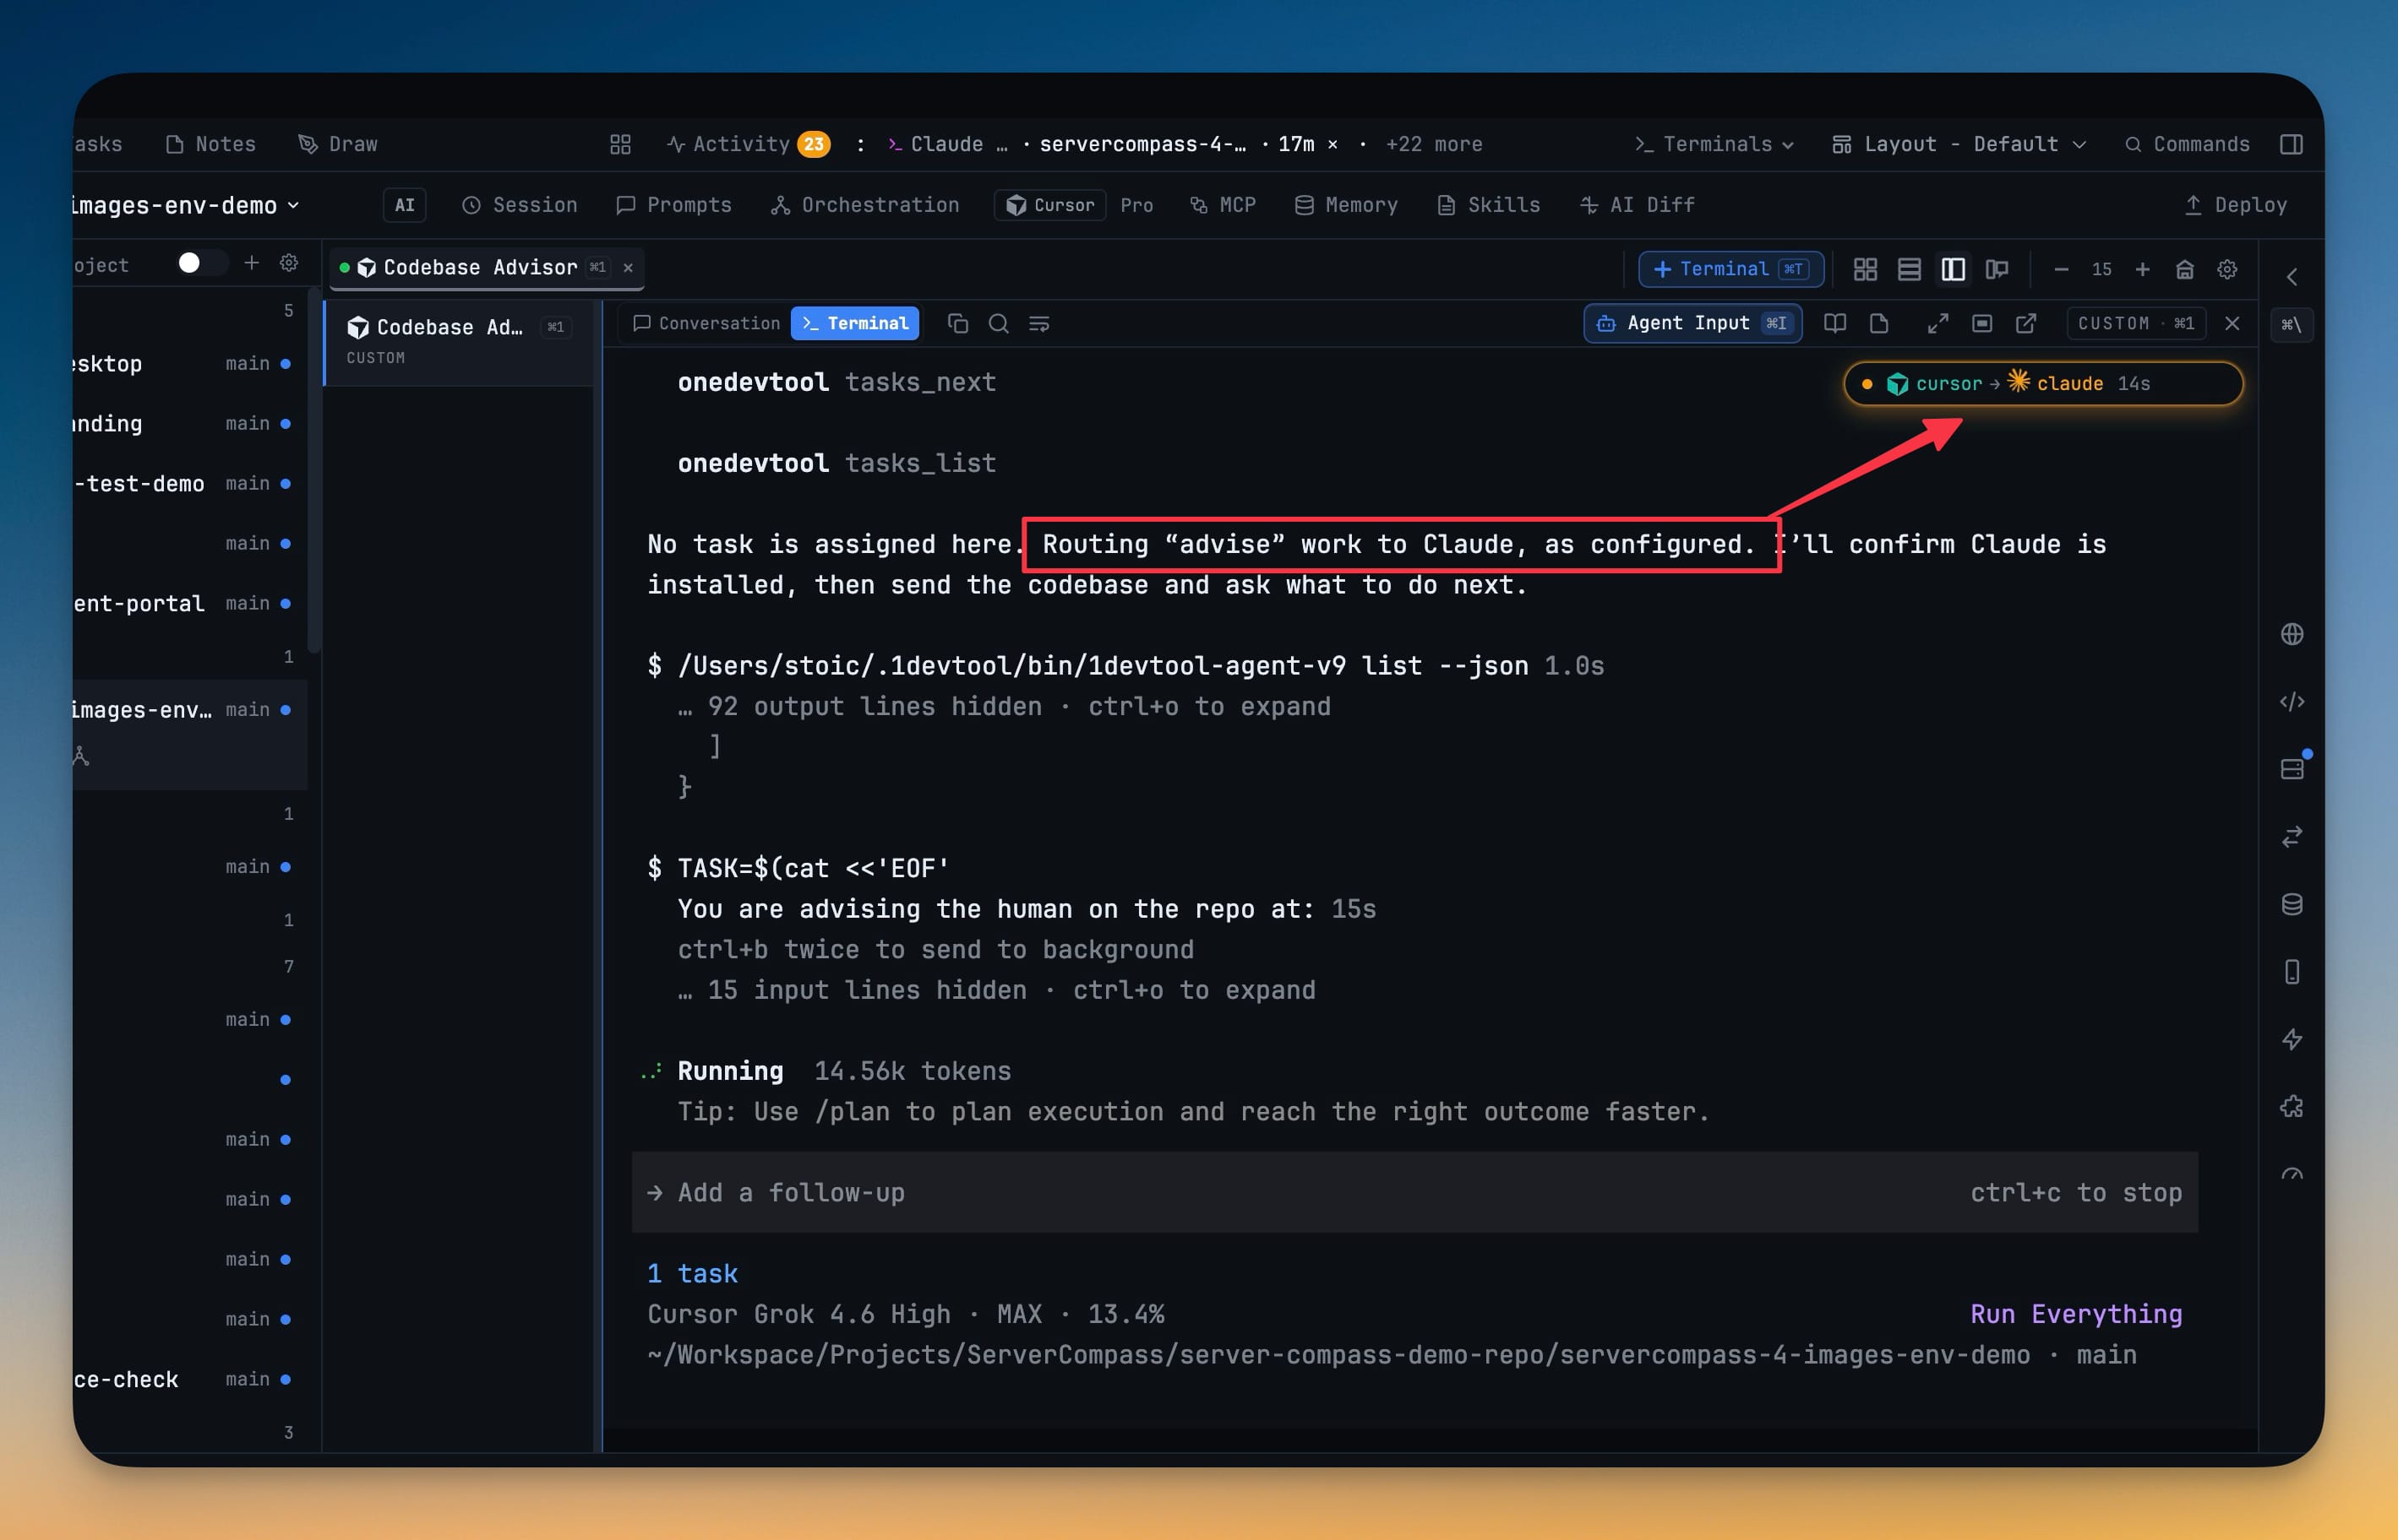This screenshot has width=2398, height=1540.
Task: Click the ⌘\ shortcut button
Action: (2292, 324)
